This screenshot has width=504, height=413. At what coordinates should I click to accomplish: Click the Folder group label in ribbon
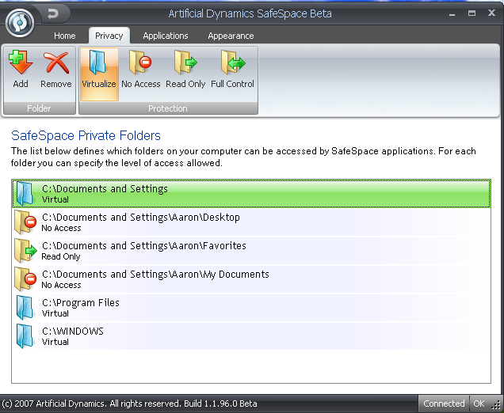39,108
